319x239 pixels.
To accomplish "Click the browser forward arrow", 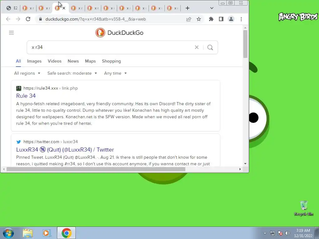I will pyautogui.click(x=18, y=19).
